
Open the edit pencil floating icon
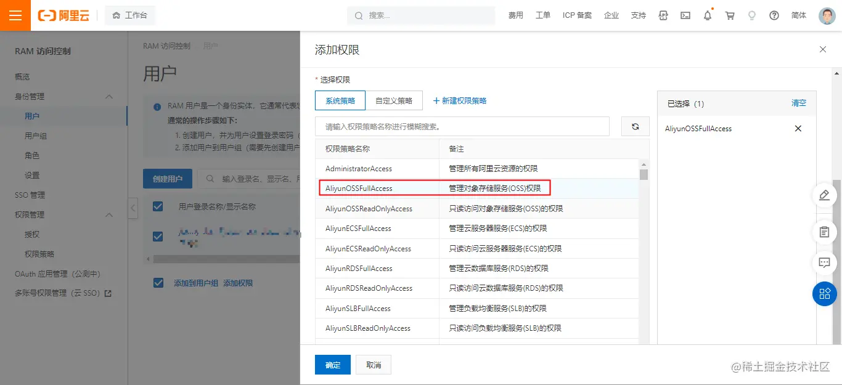tap(824, 195)
